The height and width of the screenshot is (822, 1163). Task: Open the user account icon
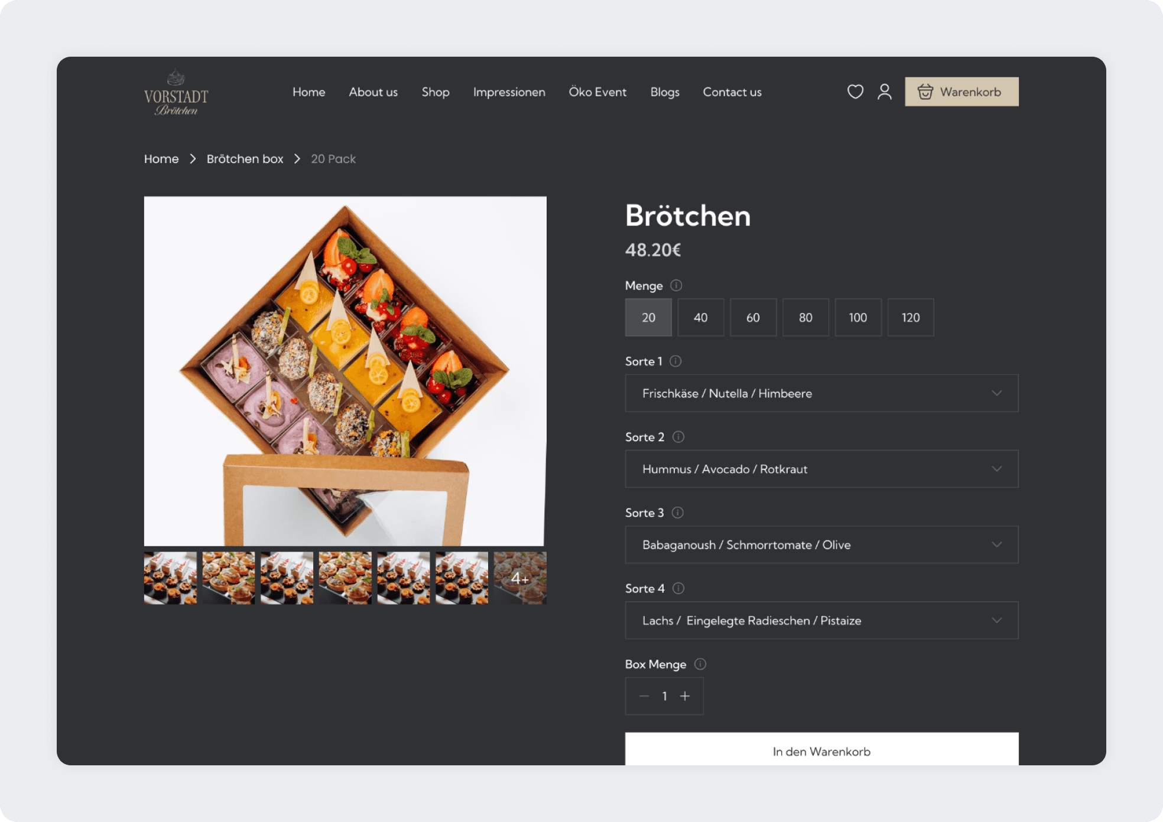click(884, 92)
